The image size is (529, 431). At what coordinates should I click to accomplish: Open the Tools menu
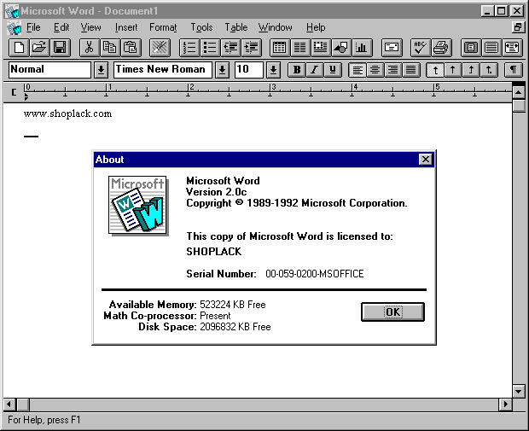pyautogui.click(x=201, y=27)
